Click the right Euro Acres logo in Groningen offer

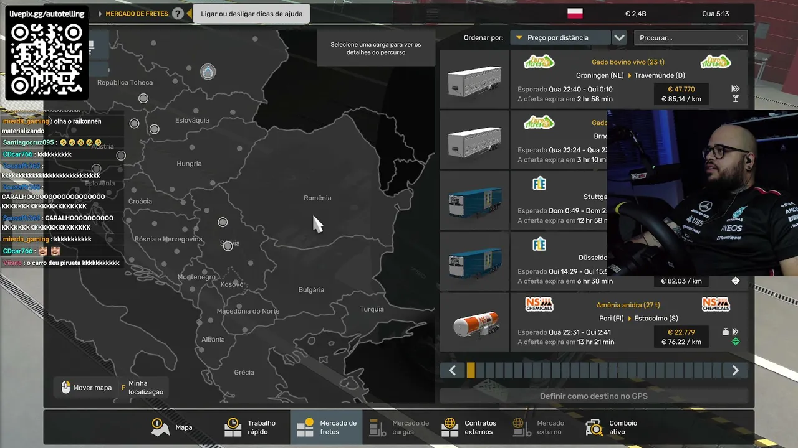716,62
